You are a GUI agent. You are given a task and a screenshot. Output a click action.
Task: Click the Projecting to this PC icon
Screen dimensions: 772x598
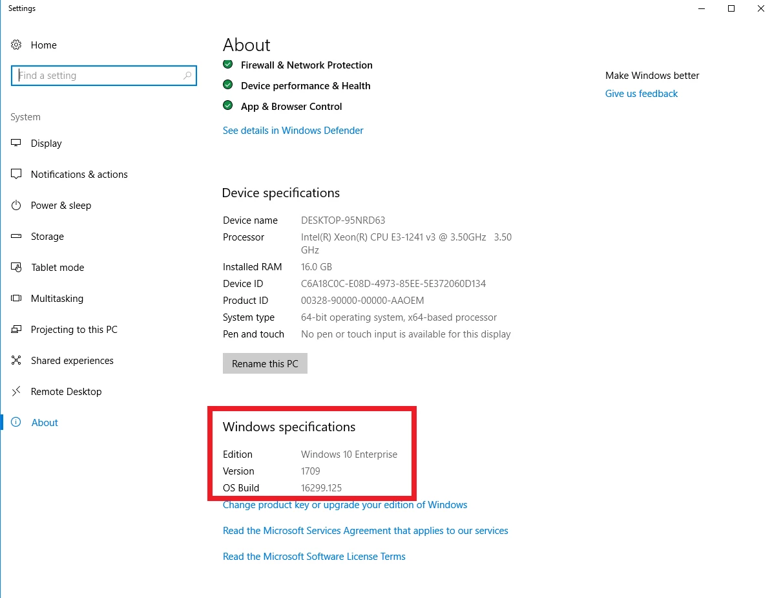click(16, 329)
